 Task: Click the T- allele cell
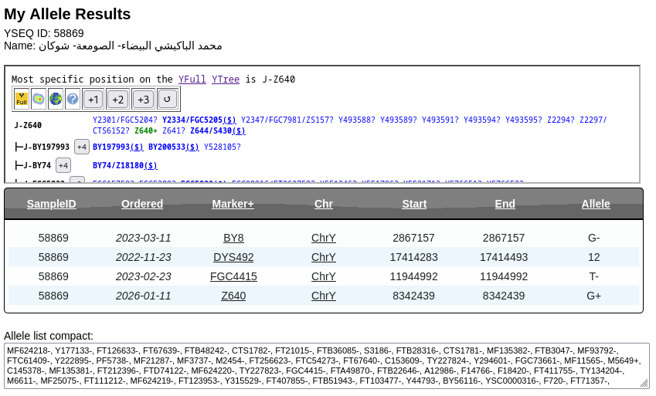click(593, 276)
